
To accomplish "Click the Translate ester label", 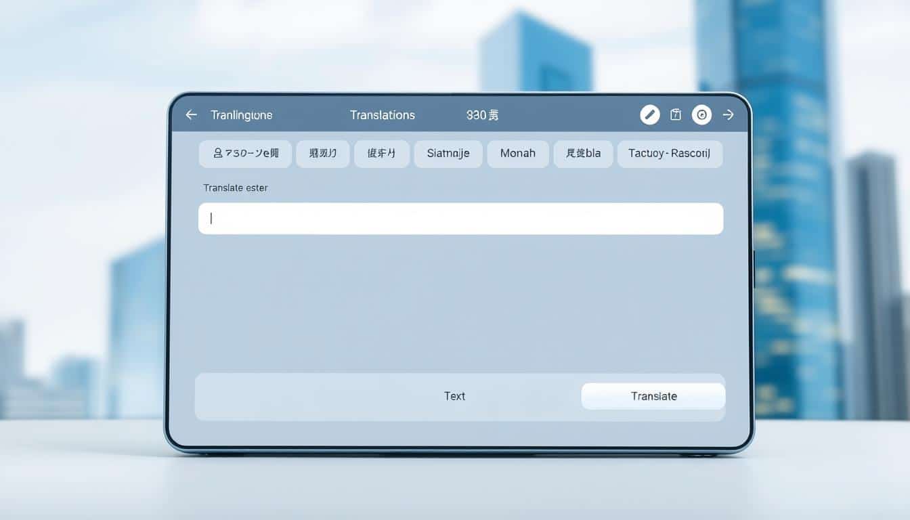I will pos(235,188).
